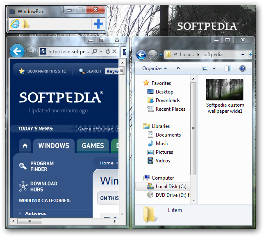264x237 pixels.
Task: Select Local Disk (C:)
Action: 163,187
